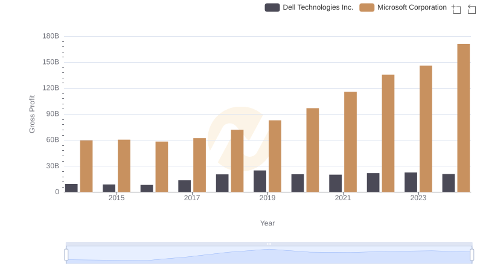Click the 150B y-axis label
The width and height of the screenshot is (483, 278).
pyautogui.click(x=51, y=62)
